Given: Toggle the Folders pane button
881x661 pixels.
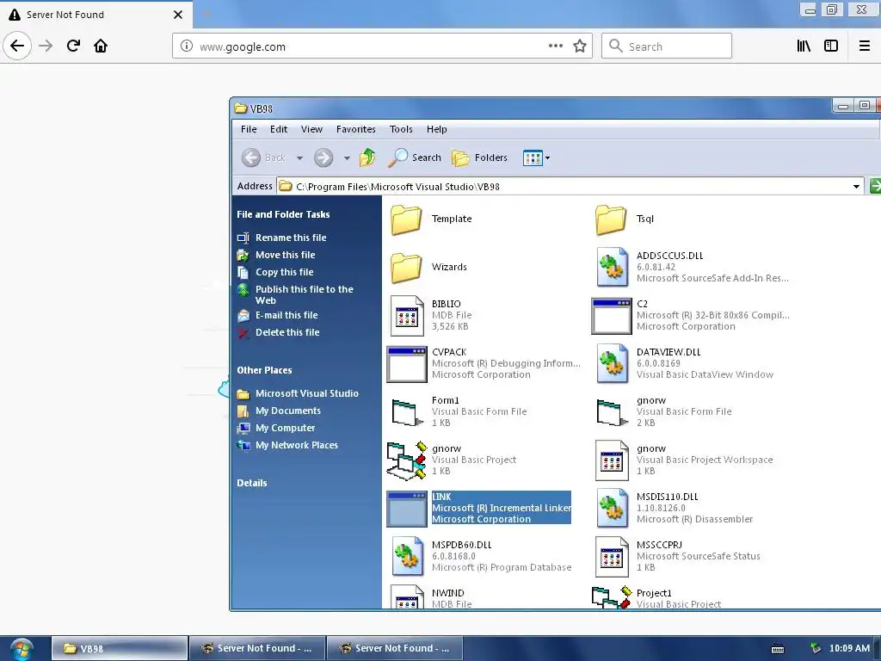Looking at the screenshot, I should [x=479, y=158].
